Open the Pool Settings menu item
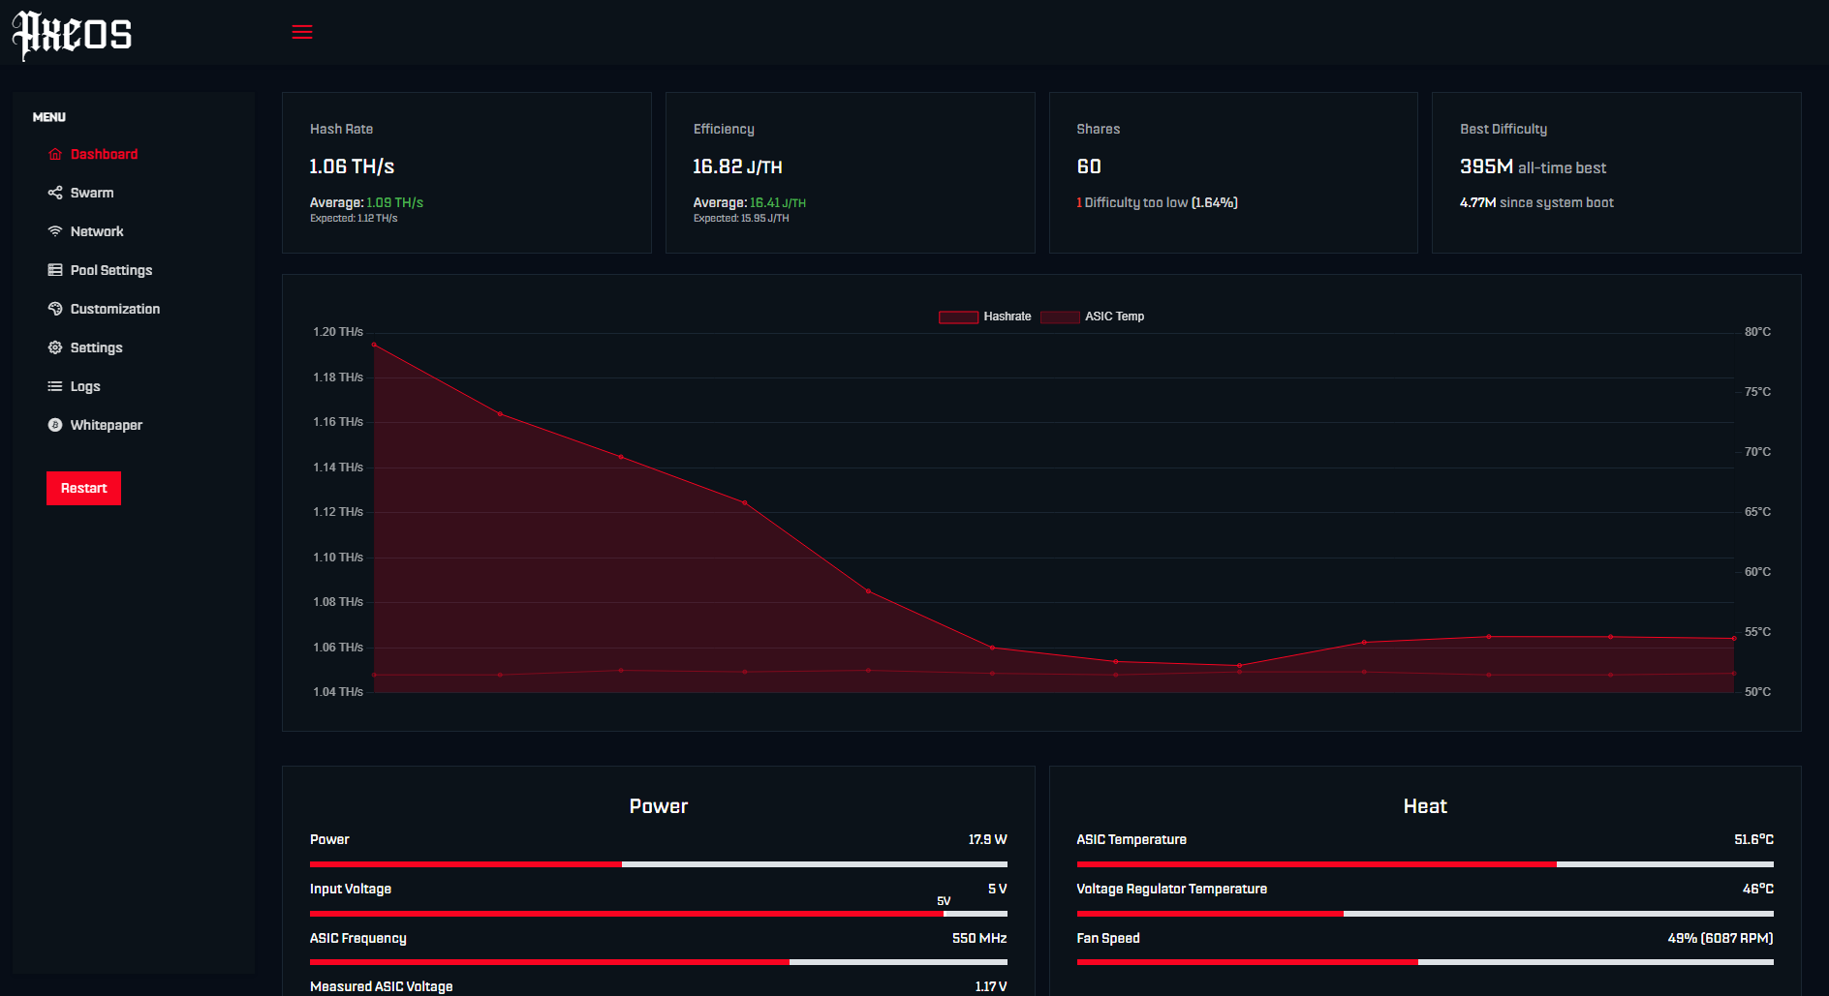Screen dimensions: 1829x996 tap(111, 270)
